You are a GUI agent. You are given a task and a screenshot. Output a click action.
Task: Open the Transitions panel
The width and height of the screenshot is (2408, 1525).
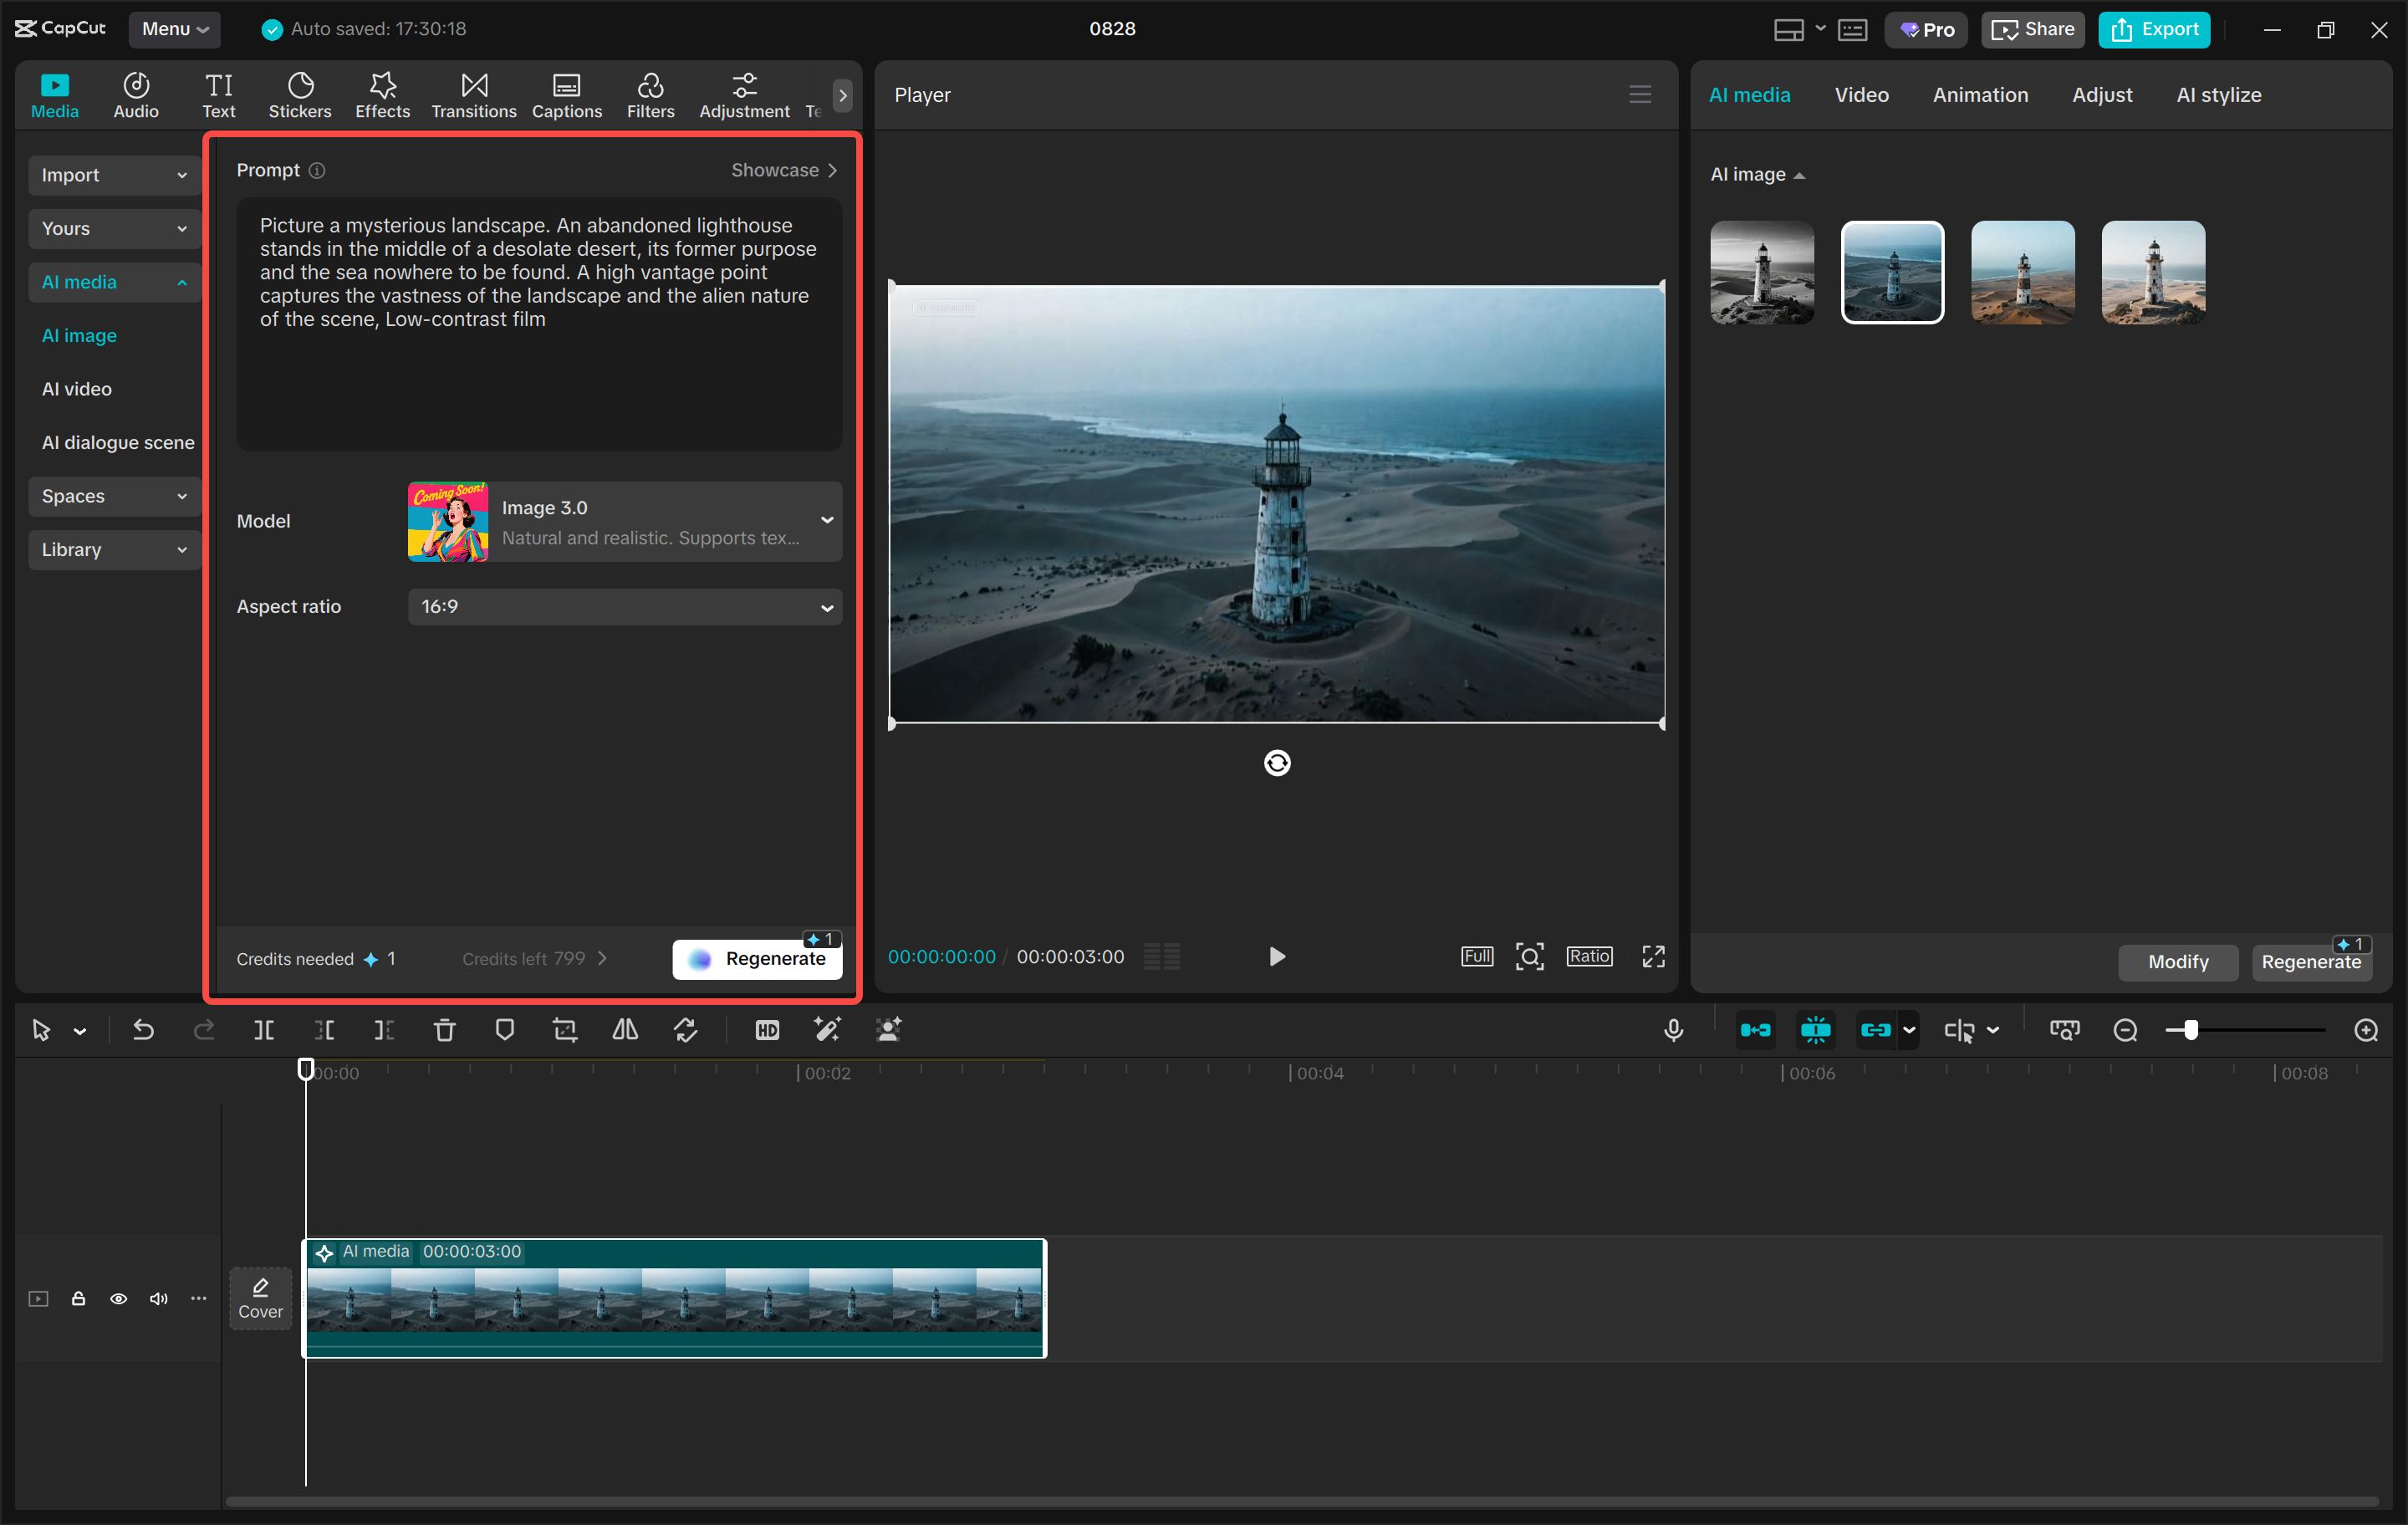click(x=473, y=95)
